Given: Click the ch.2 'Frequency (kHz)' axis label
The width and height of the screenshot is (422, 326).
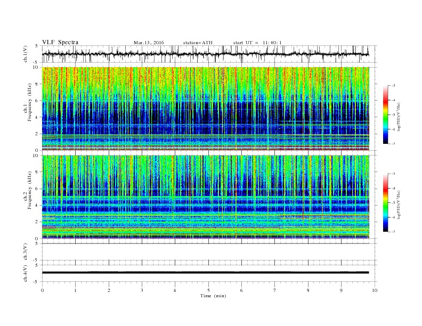Looking at the screenshot, I should click(x=30, y=190).
